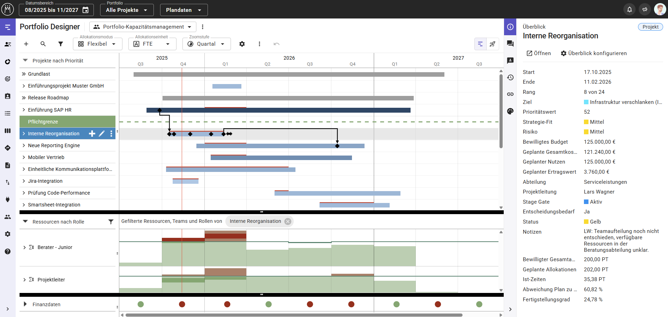Open the Allokationsmodus Flexibel dropdown

pyautogui.click(x=98, y=44)
